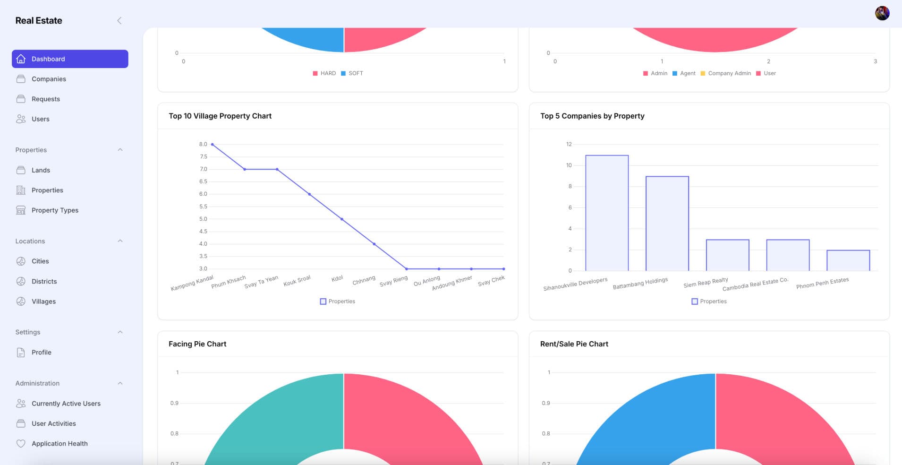This screenshot has width=902, height=465.
Task: Click the Properties building icon
Action: pyautogui.click(x=21, y=190)
